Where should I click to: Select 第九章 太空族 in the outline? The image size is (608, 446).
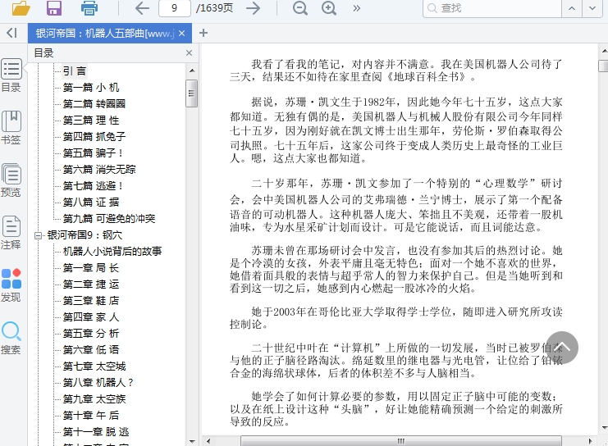coord(94,398)
